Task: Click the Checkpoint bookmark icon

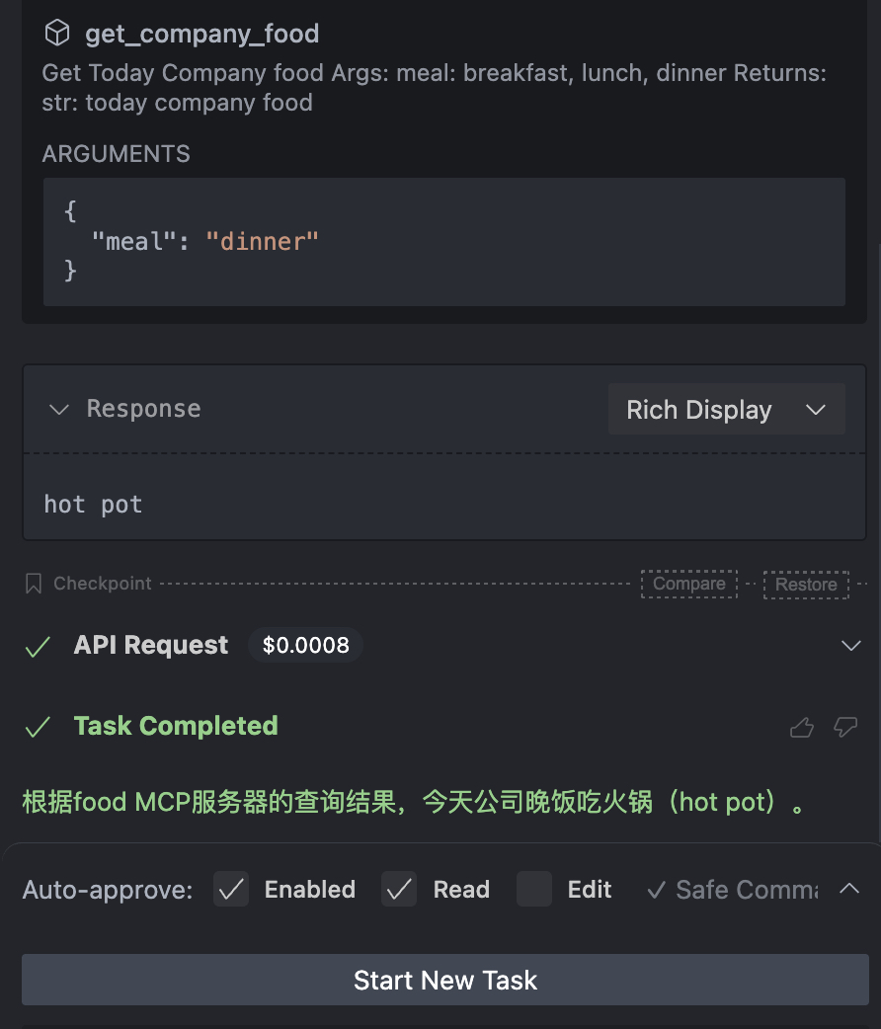Action: click(34, 584)
